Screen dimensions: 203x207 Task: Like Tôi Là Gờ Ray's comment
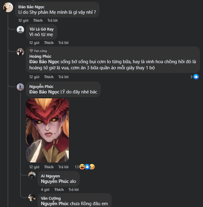pos(49,43)
